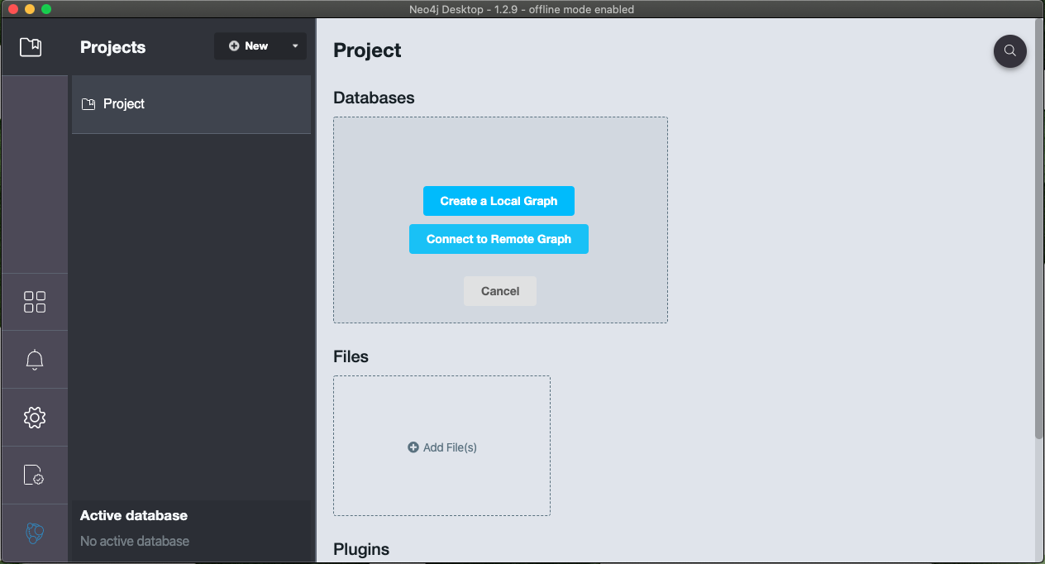Screen dimensions: 1045x564
Task: Click Create a Local Graph
Action: tap(499, 200)
